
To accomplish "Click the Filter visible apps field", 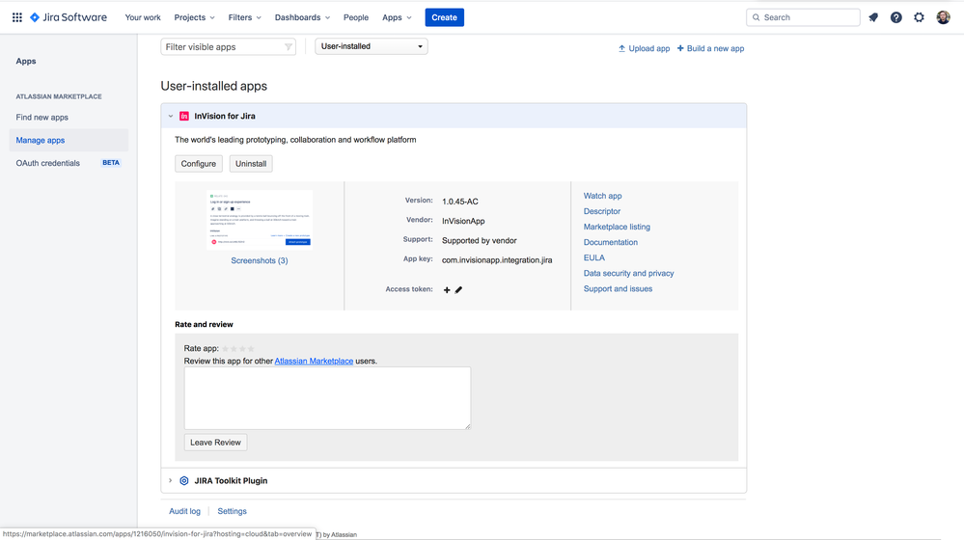I will [228, 47].
